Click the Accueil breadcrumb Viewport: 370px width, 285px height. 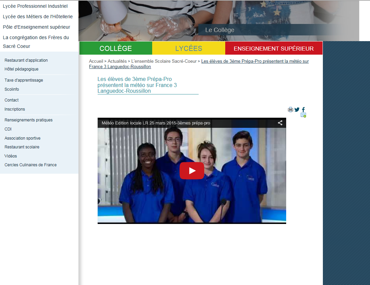click(x=96, y=61)
